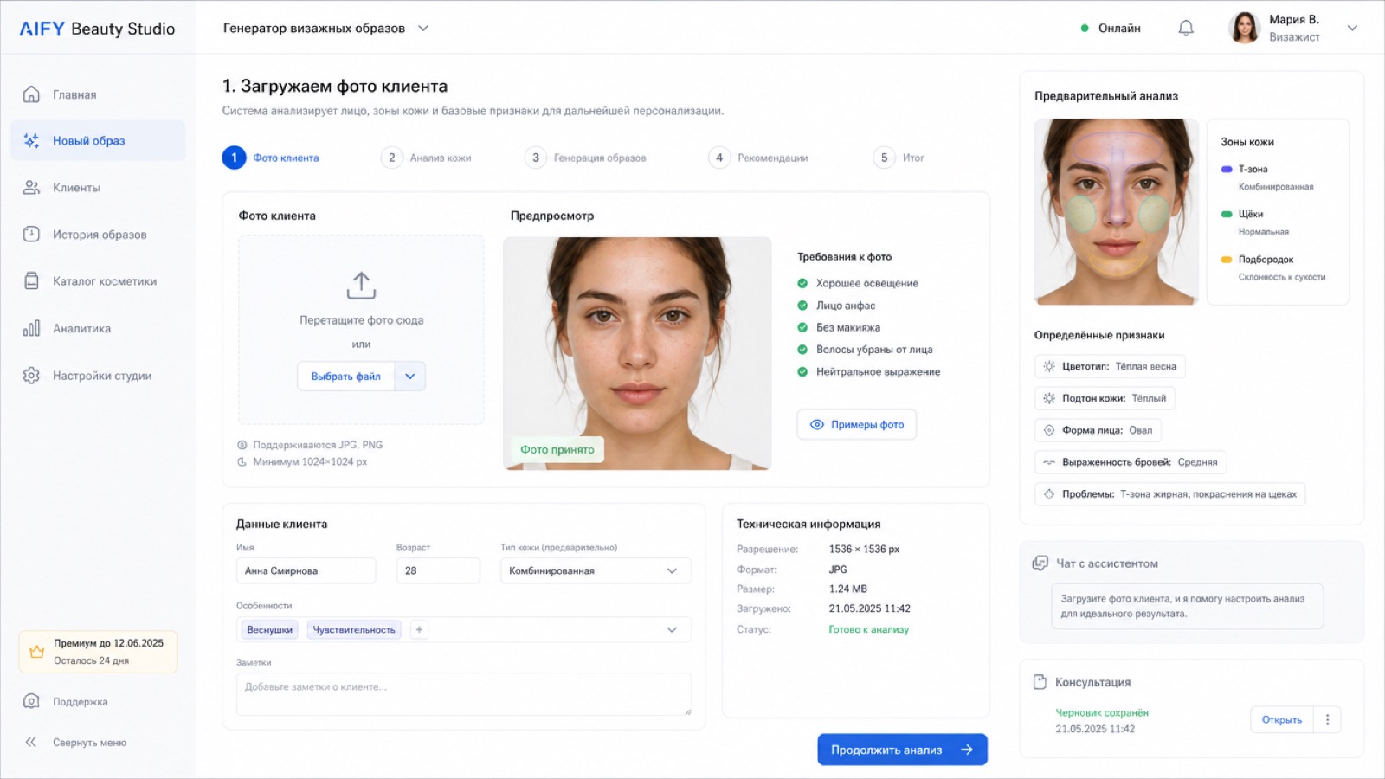
Task: Click the document icon next to Консультация
Action: click(1040, 682)
